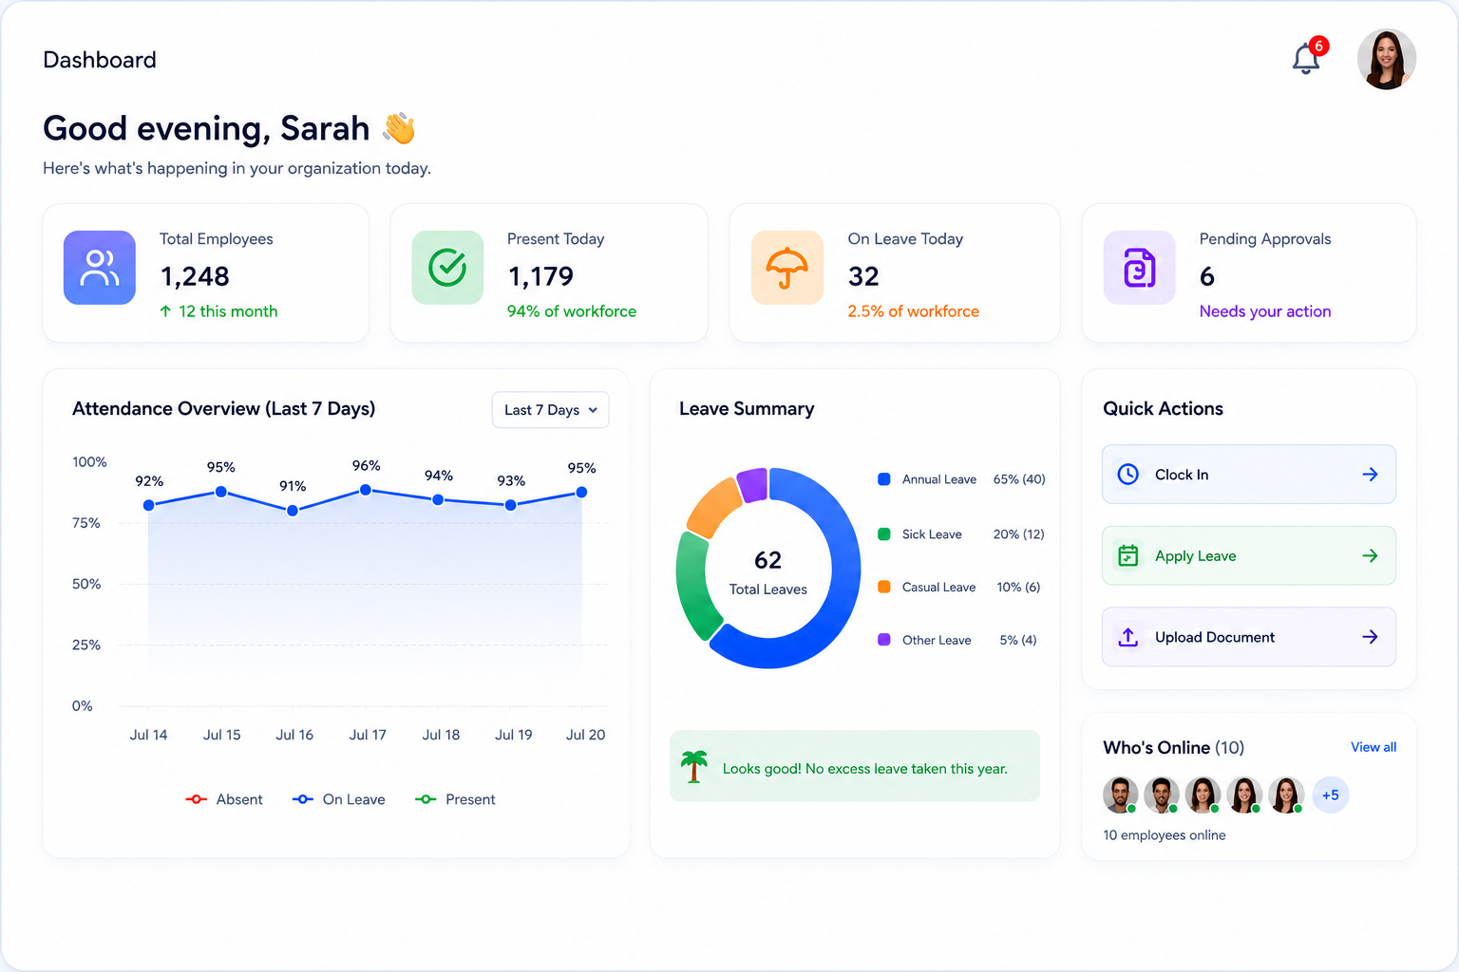Click the Clock In button label

click(1182, 475)
